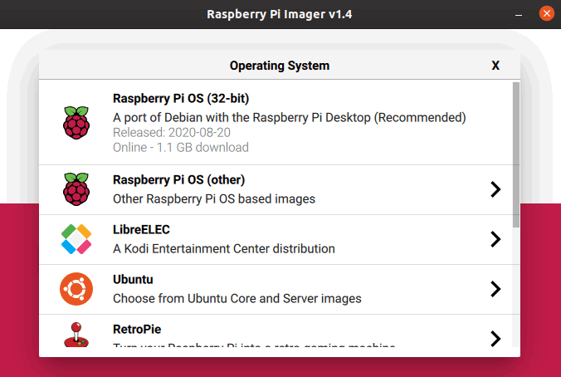Click 'A Kodi Entertainment Center distribution' text
The height and width of the screenshot is (377, 561).
tap(224, 249)
